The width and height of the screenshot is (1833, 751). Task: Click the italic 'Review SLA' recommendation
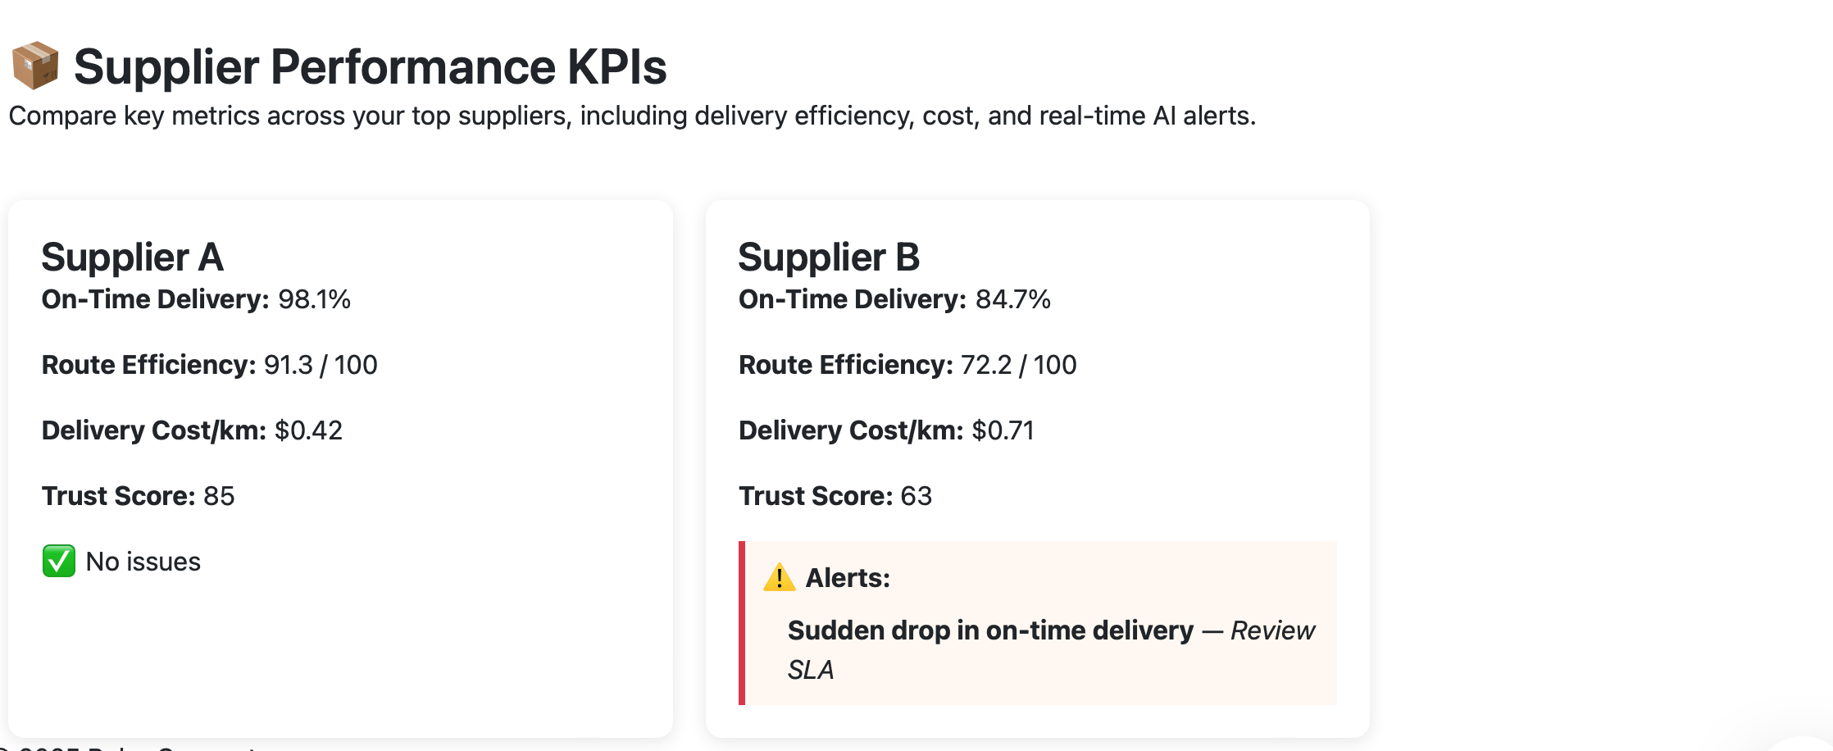[1272, 631]
